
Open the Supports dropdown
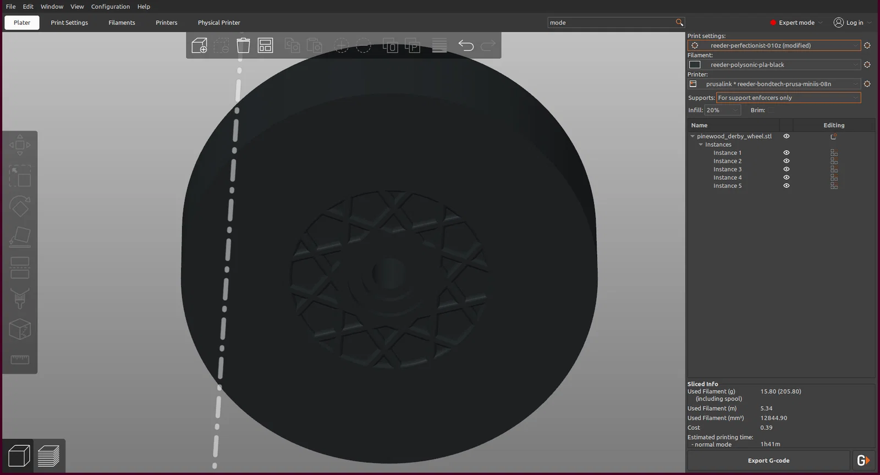point(789,98)
